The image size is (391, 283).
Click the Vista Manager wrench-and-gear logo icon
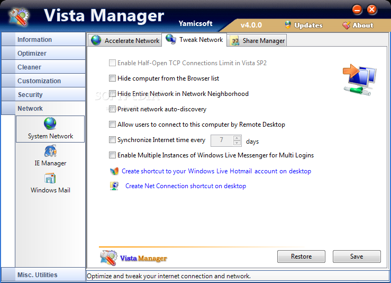tap(19, 17)
